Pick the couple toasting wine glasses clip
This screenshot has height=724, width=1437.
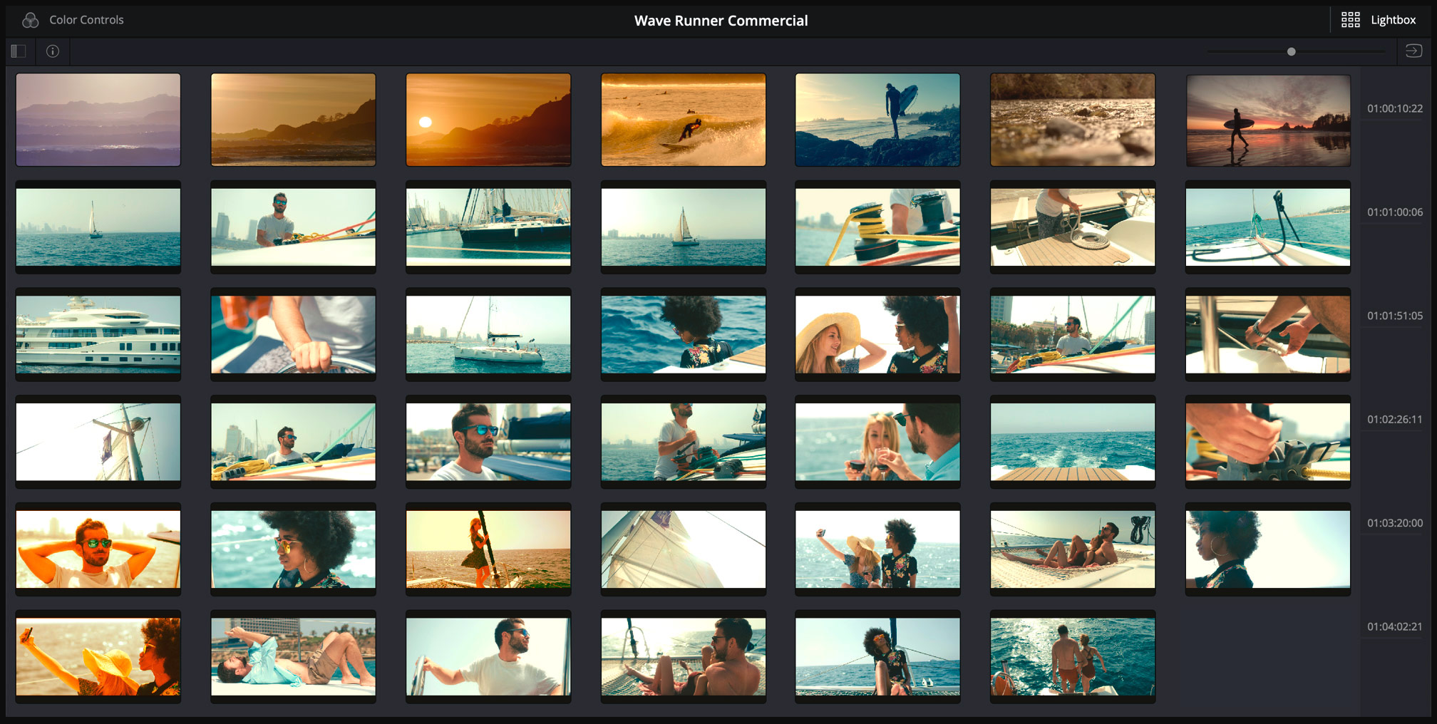click(877, 442)
